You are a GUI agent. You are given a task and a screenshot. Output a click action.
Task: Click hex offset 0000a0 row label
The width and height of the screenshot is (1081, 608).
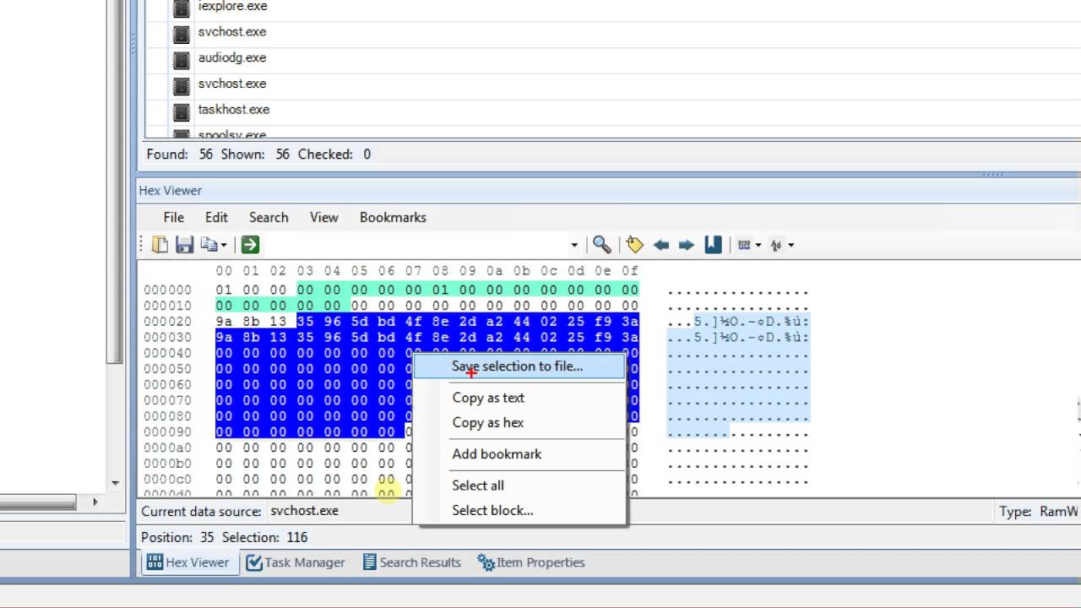click(168, 448)
